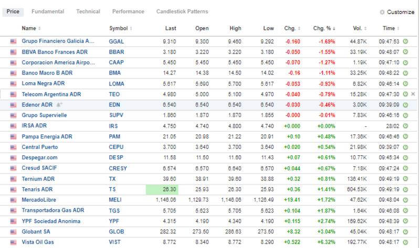
Task: Click the clock status icon in Tenaris row
Action: [x=405, y=189]
